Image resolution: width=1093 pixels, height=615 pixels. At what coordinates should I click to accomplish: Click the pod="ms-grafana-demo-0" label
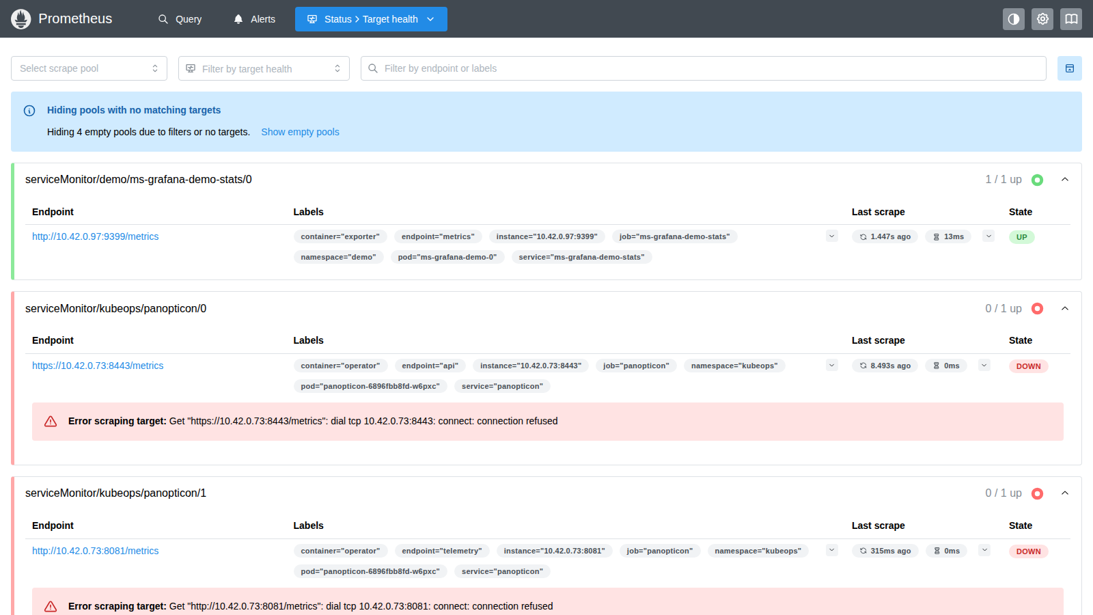coord(447,257)
